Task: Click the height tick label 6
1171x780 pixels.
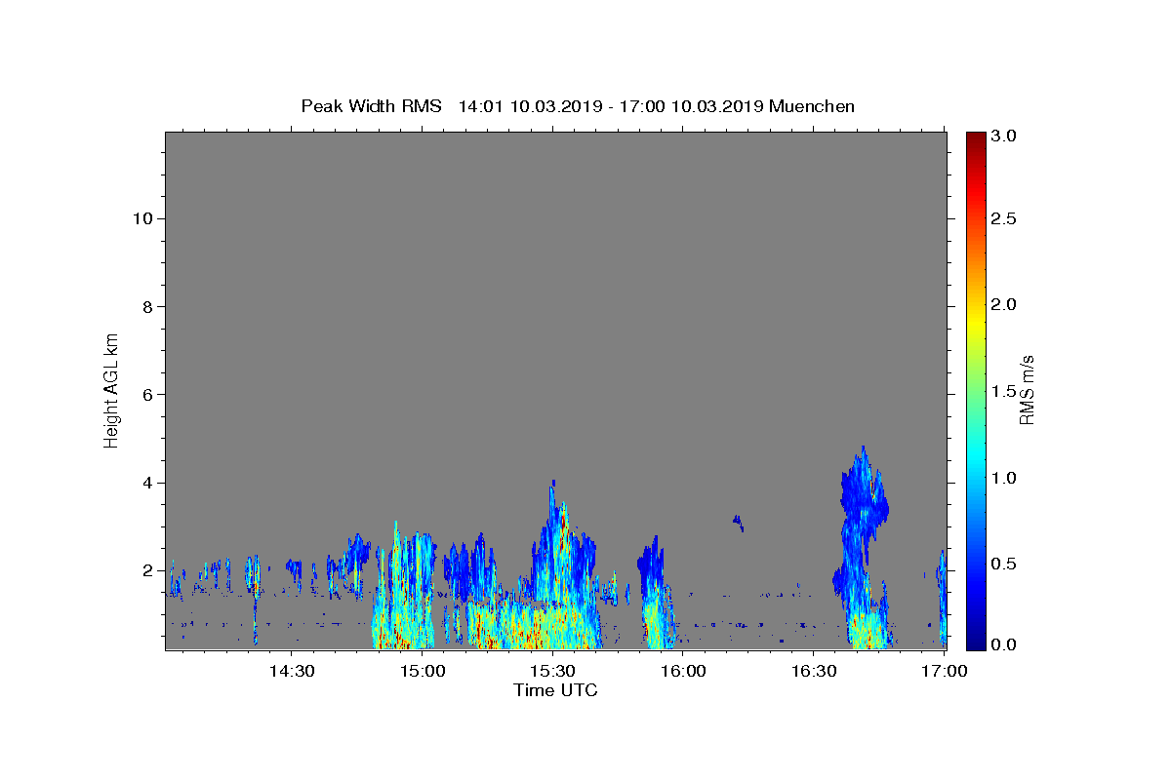Action: (x=148, y=395)
